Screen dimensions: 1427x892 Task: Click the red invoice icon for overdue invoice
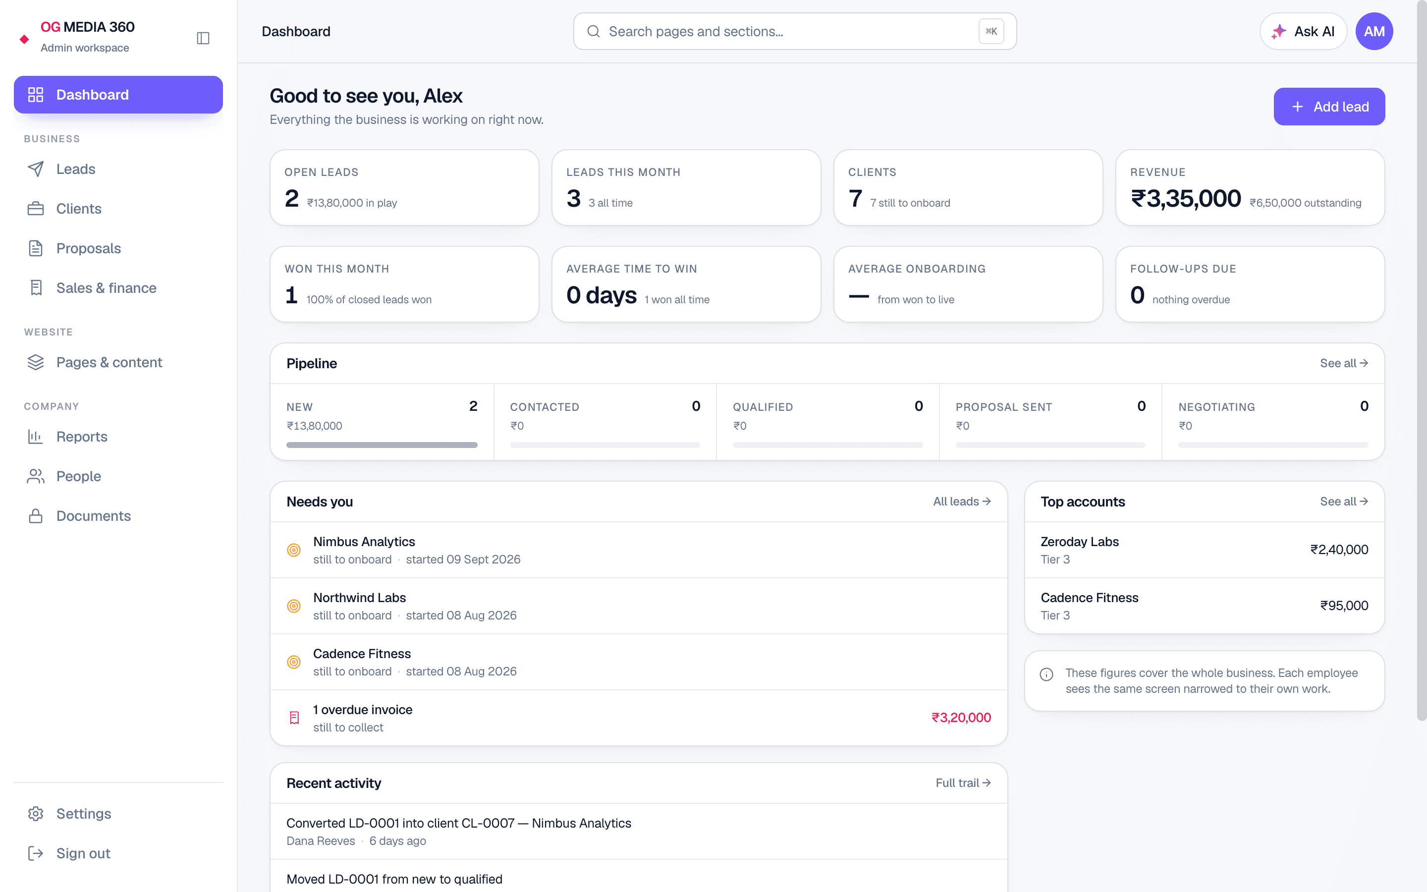coord(294,718)
